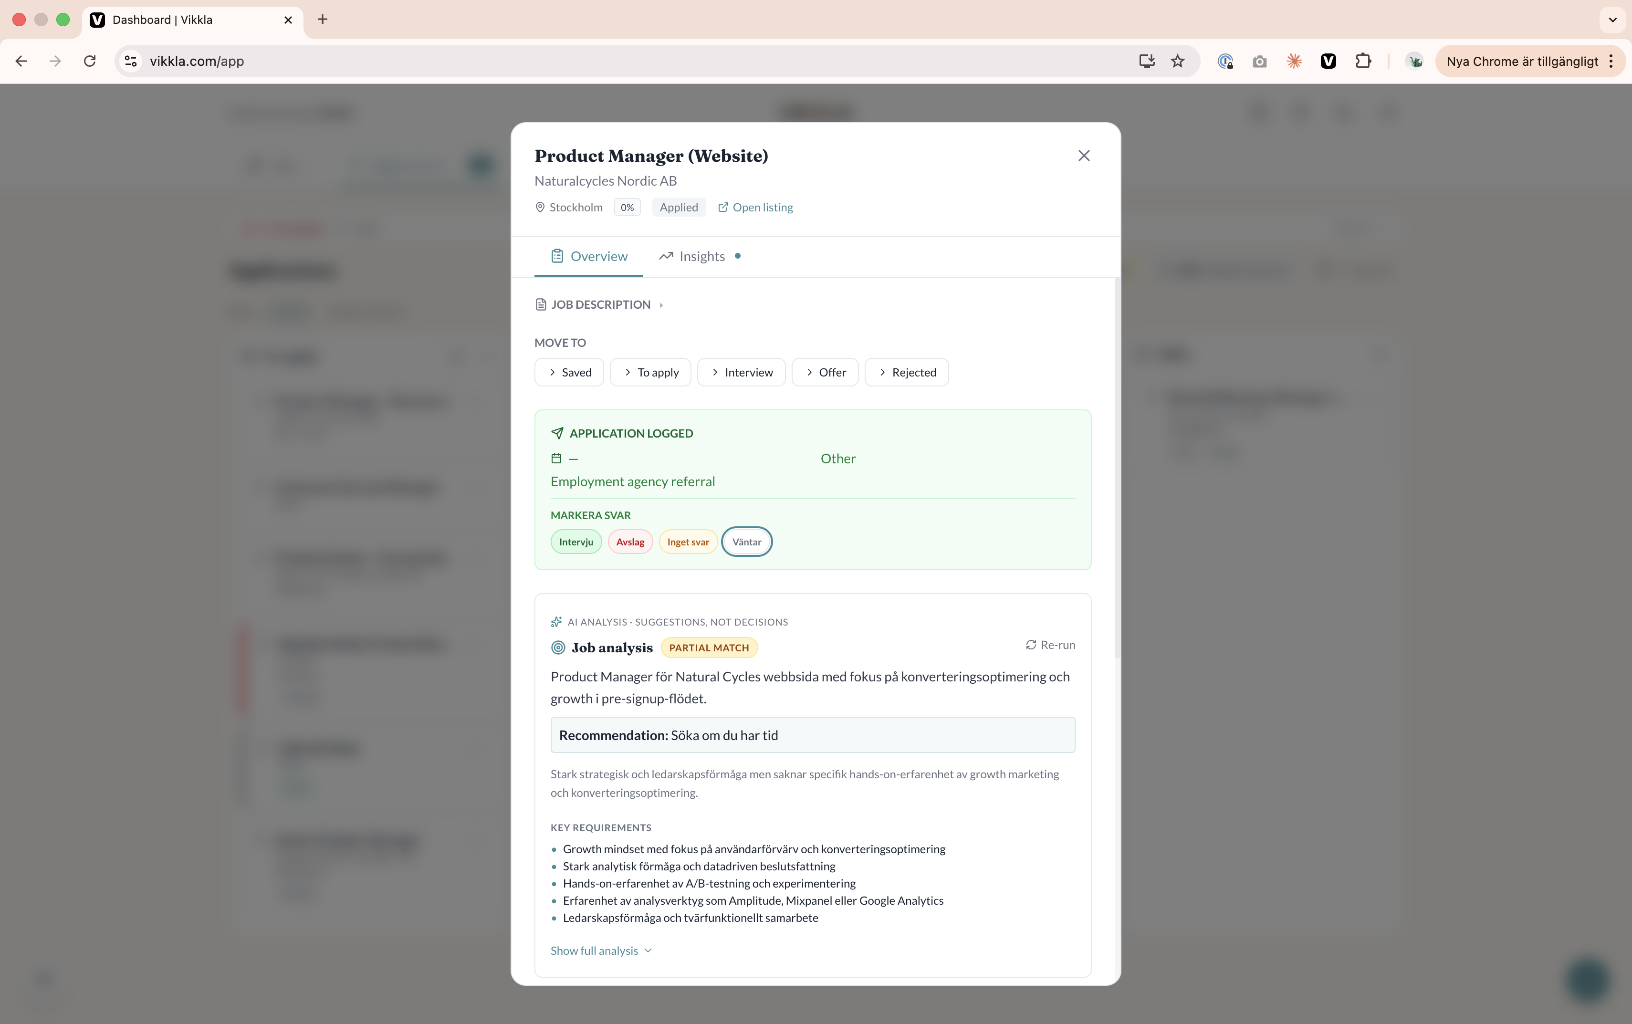Screen dimensions: 1632x1024
Task: Switch to the Overview tab
Action: (588, 256)
